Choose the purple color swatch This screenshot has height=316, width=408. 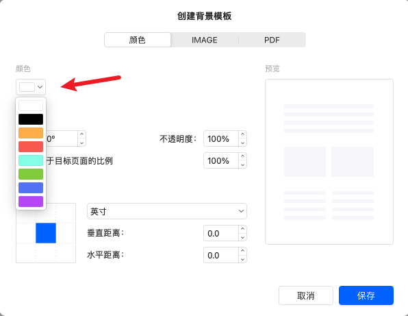(31, 202)
